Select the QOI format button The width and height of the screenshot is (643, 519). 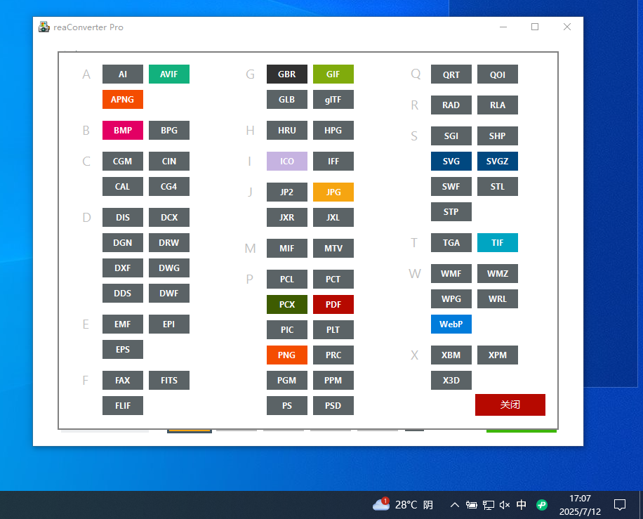498,74
